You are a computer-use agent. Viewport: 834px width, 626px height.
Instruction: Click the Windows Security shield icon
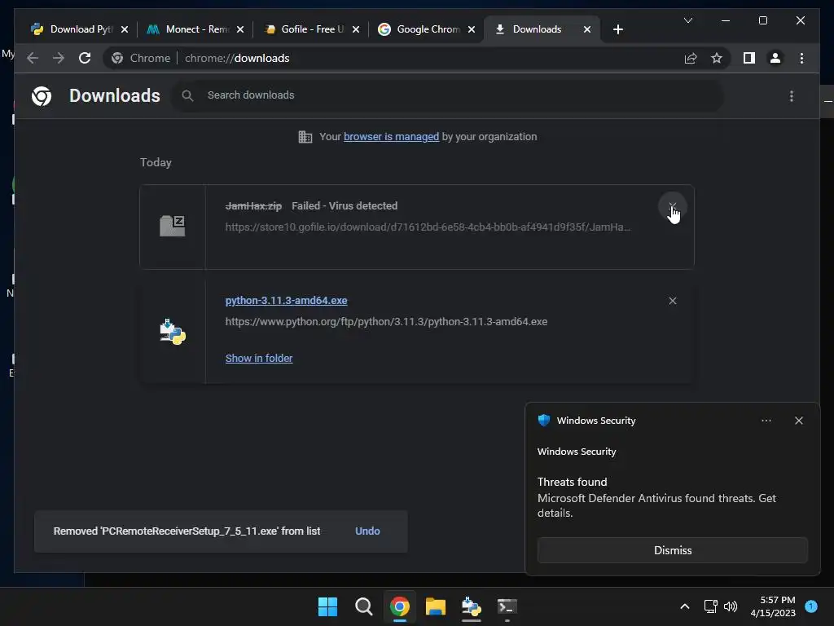[x=543, y=420]
